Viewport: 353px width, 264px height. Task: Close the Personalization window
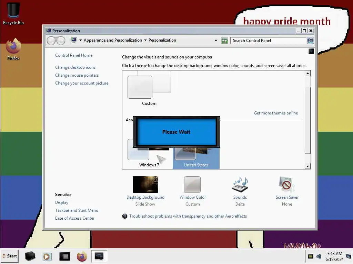tap(311, 31)
